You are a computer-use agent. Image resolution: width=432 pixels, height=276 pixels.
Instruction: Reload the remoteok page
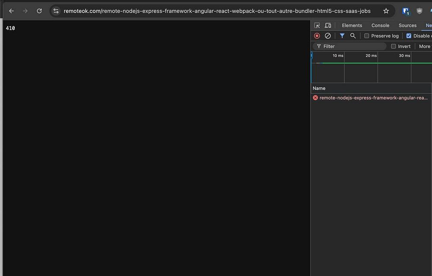click(x=39, y=11)
